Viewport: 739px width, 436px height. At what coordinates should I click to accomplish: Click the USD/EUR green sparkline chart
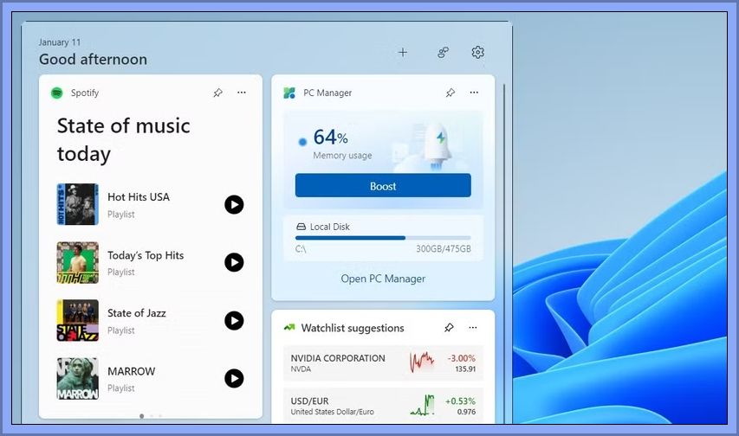click(422, 405)
